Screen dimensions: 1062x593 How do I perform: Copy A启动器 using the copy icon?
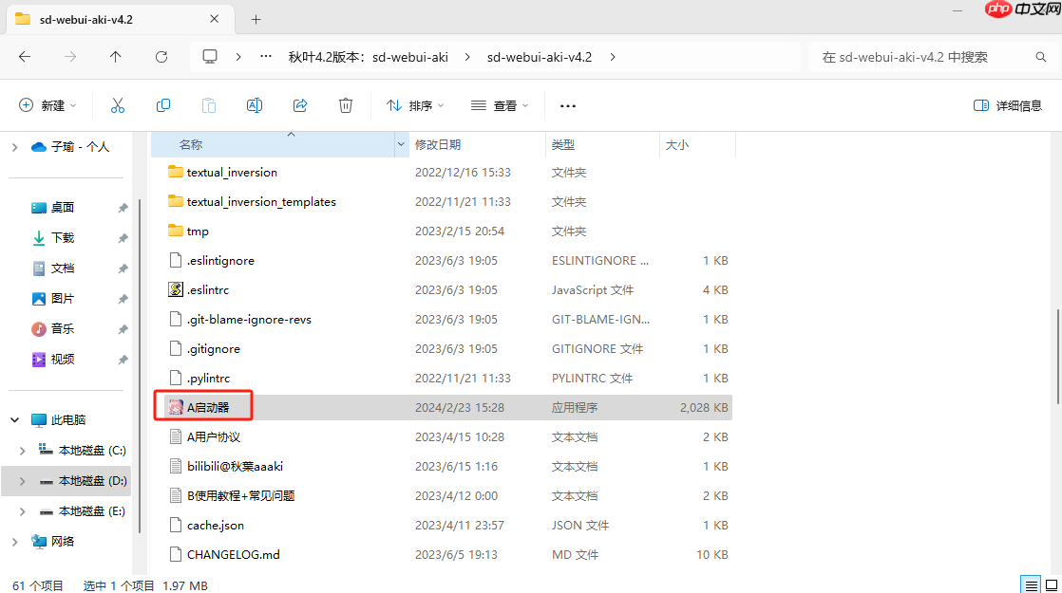click(x=162, y=105)
